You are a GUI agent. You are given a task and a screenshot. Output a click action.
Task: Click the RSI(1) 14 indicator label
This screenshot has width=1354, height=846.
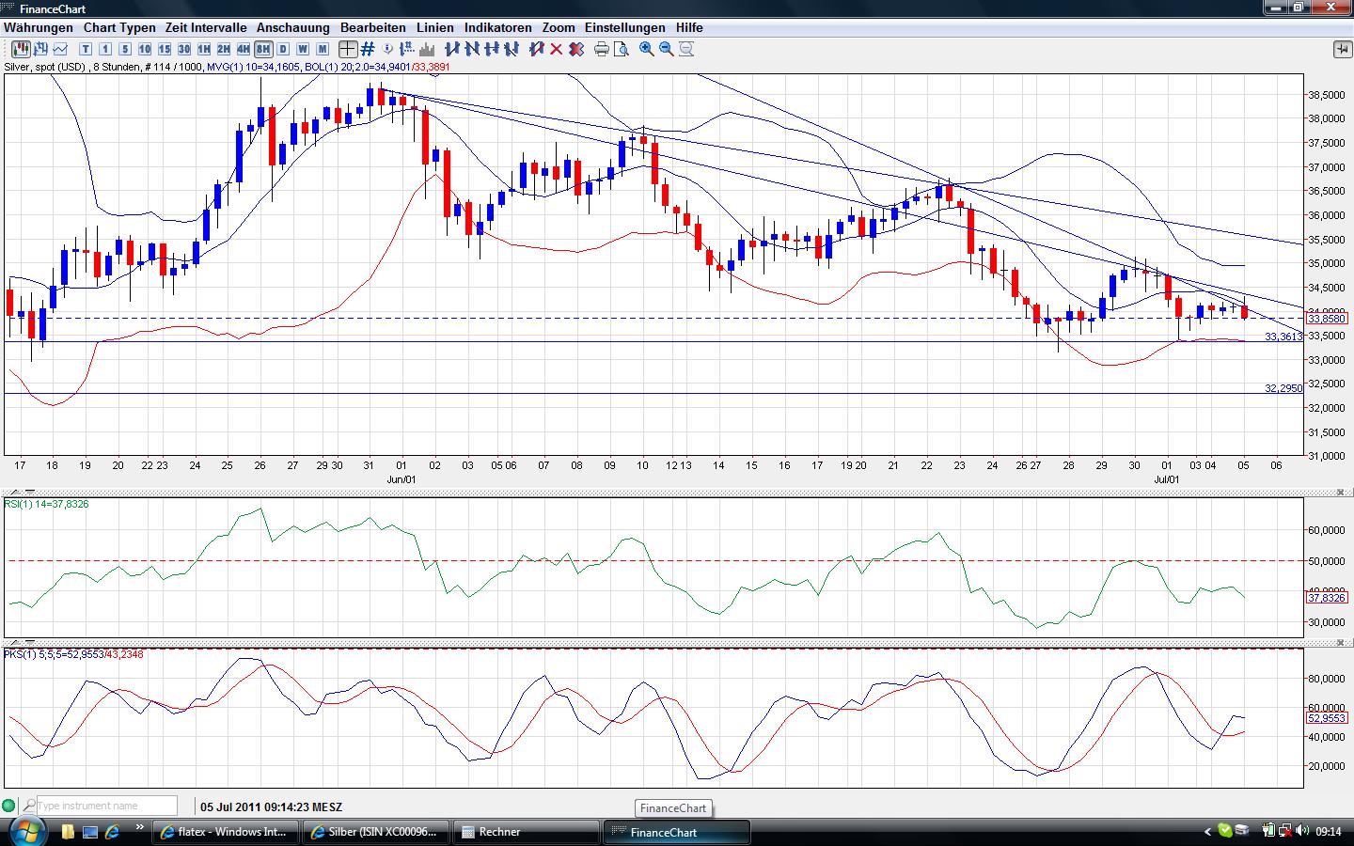tap(47, 505)
